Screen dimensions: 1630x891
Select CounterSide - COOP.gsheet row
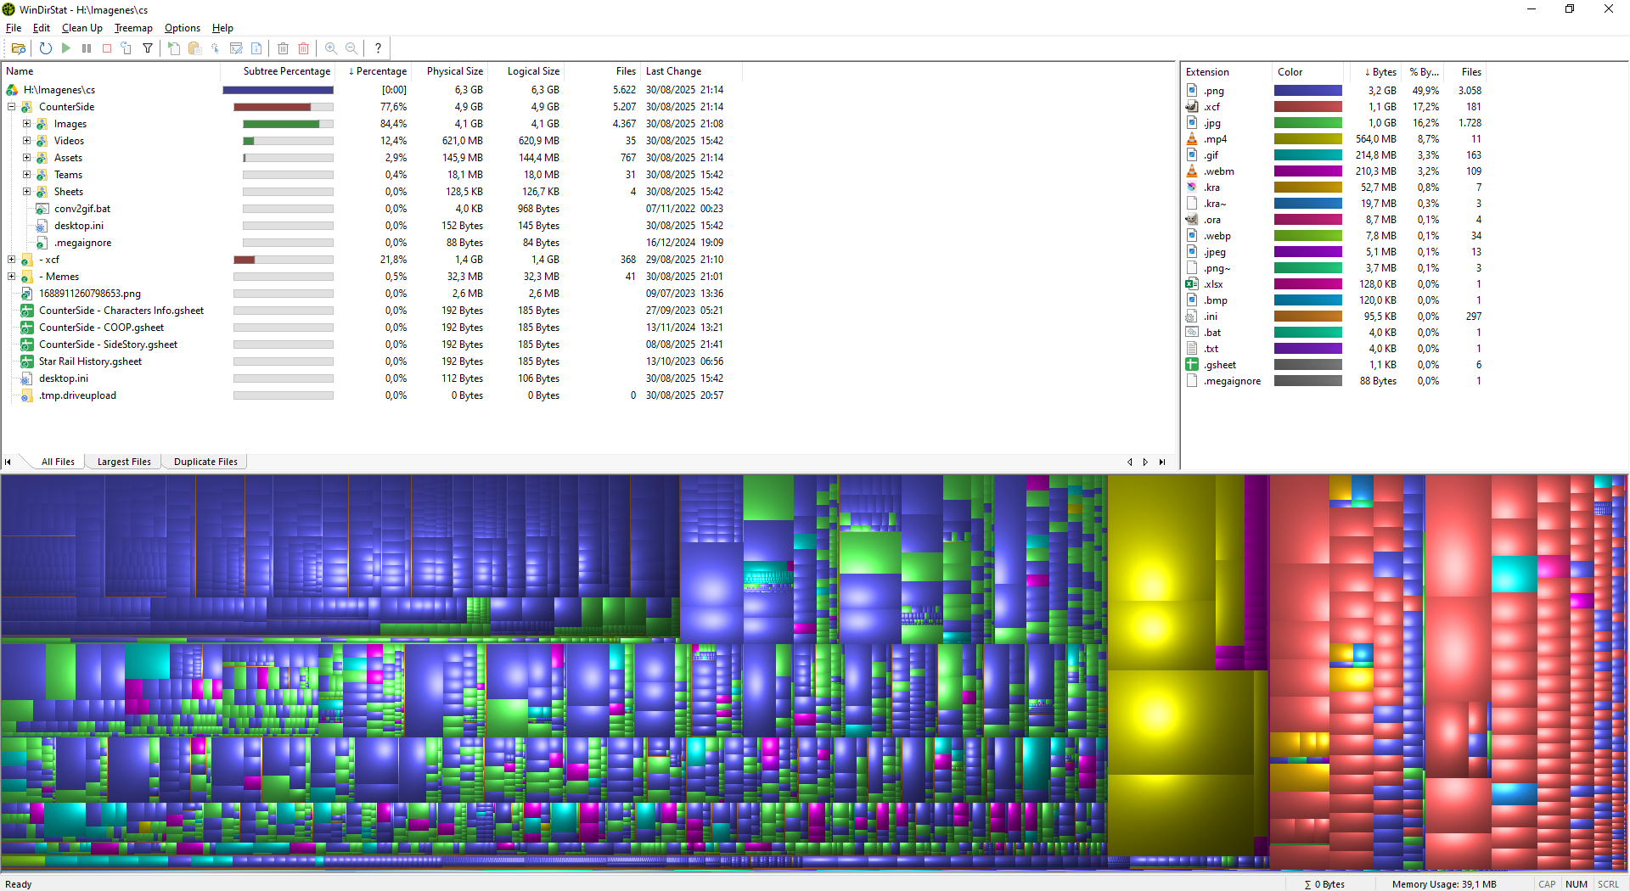[371, 328]
